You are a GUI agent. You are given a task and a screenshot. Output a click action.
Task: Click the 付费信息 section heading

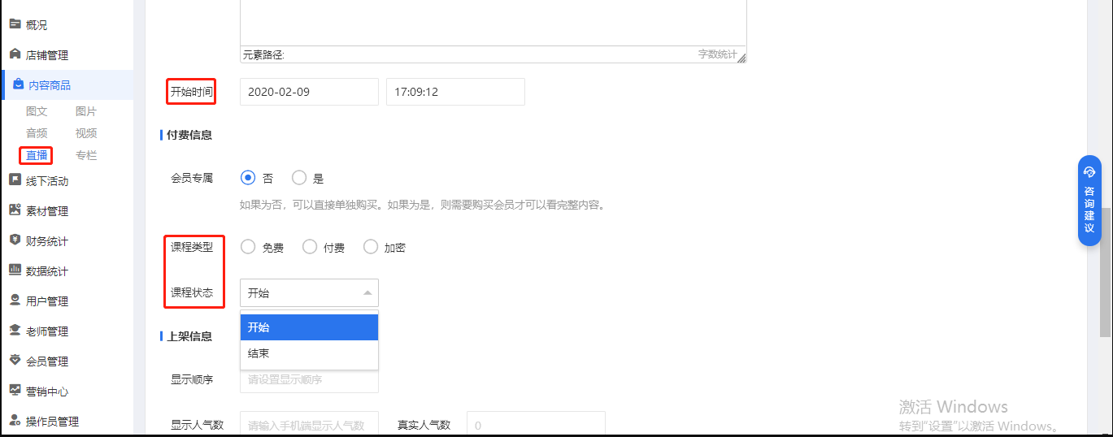pos(189,135)
